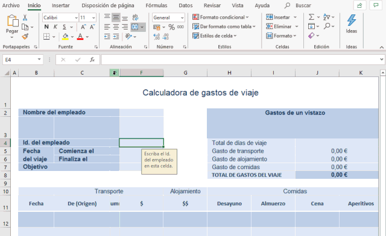
Task: Click the cell borders icon
Action: (x=46, y=36)
